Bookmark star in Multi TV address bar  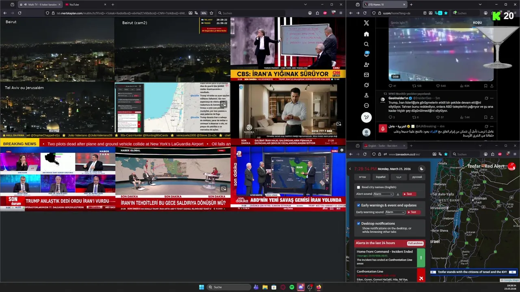[x=211, y=13]
